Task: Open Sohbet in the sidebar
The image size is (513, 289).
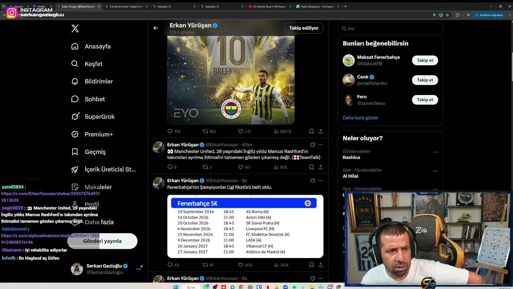Action: (88, 99)
